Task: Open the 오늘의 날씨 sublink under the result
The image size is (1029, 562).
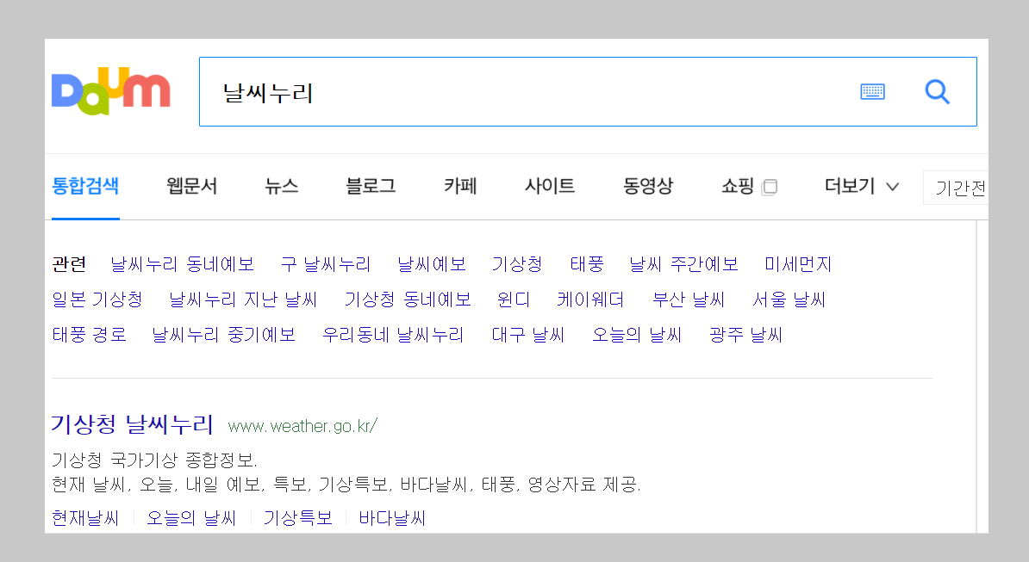Action: point(191,518)
